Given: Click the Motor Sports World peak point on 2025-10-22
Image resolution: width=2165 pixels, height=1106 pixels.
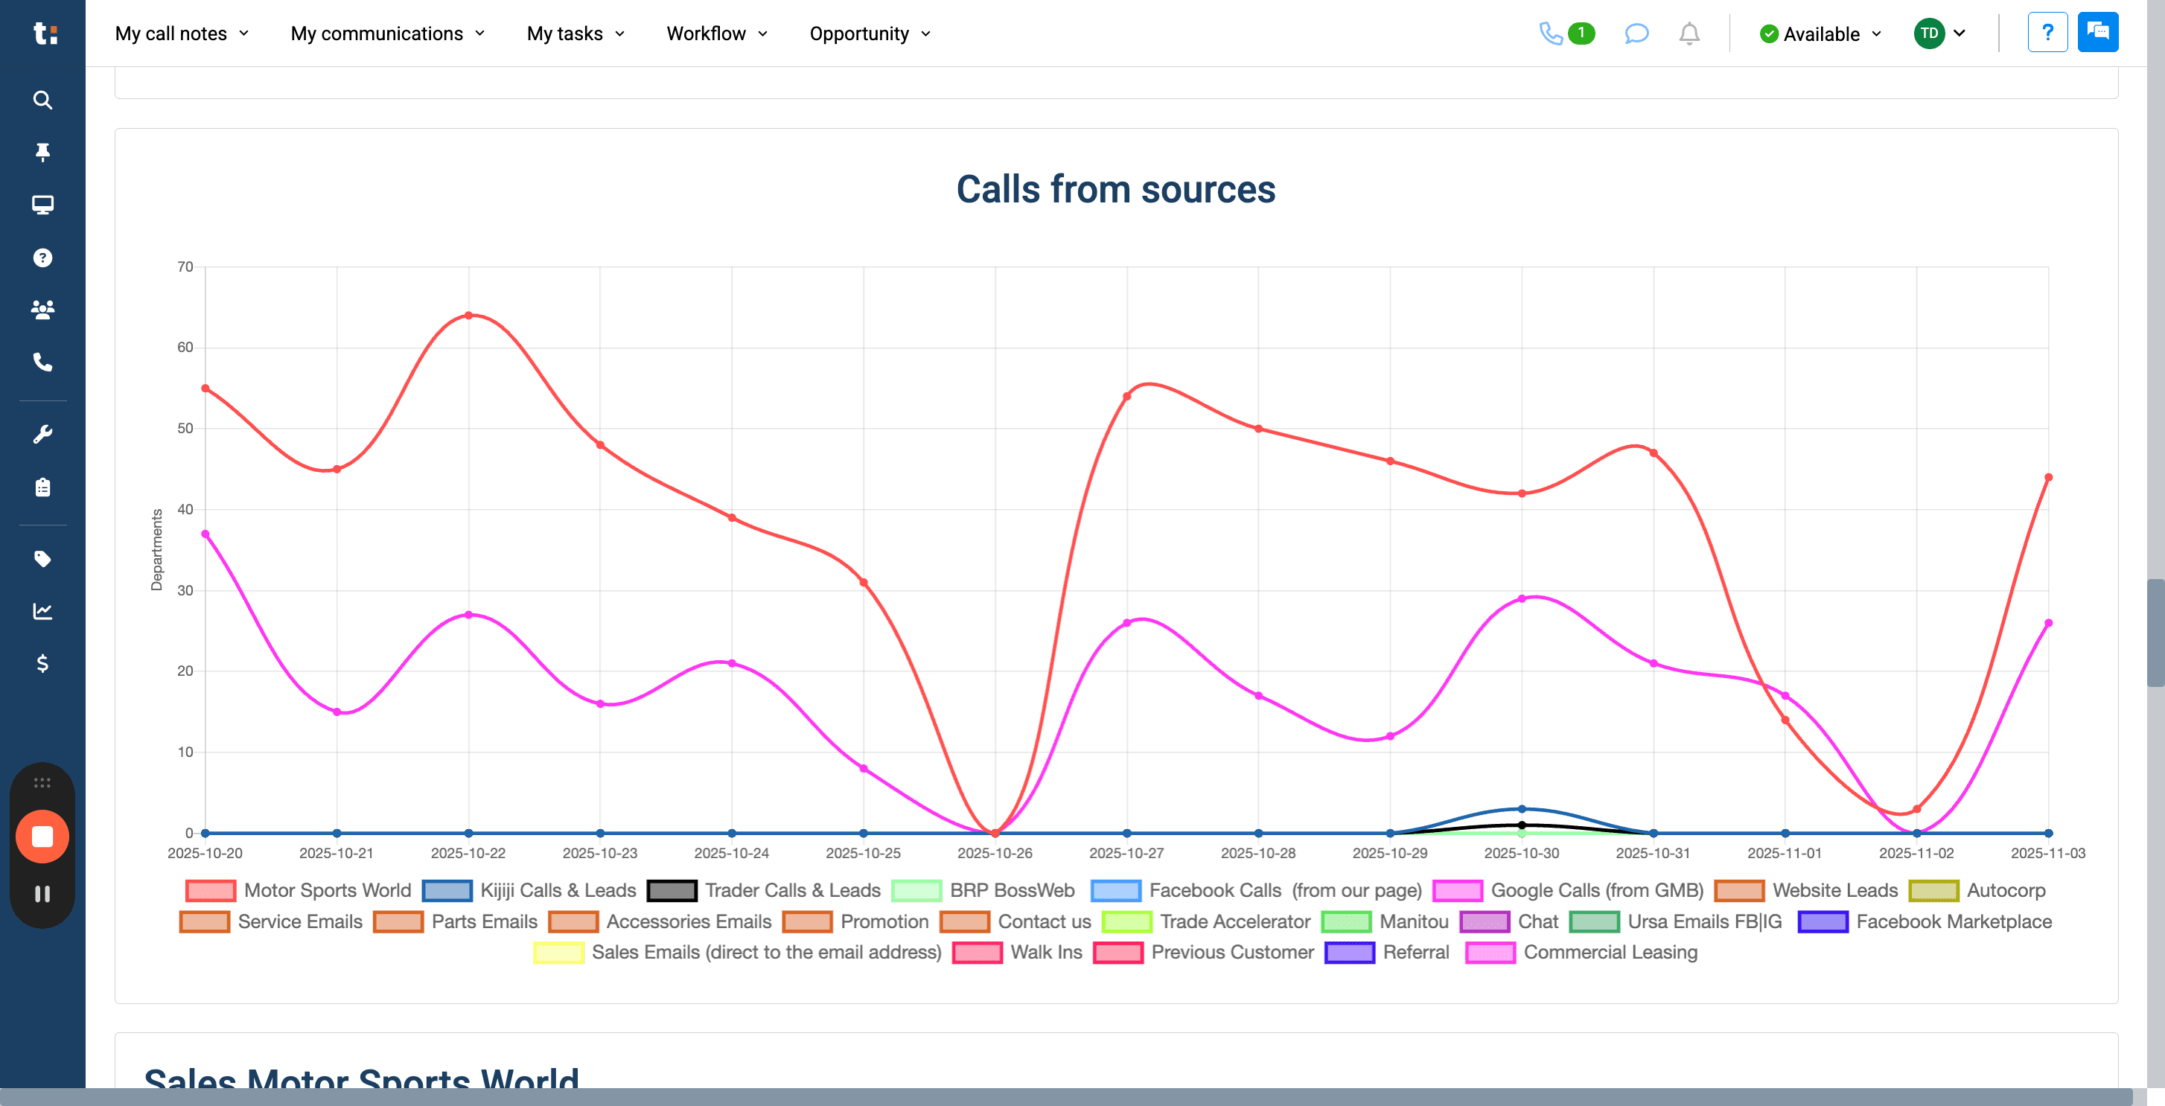Looking at the screenshot, I should pyautogui.click(x=468, y=315).
